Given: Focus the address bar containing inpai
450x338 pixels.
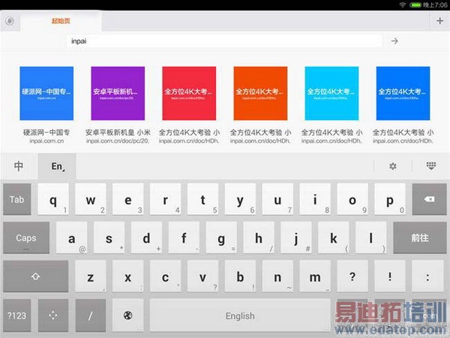Looking at the screenshot, I should pyautogui.click(x=223, y=41).
